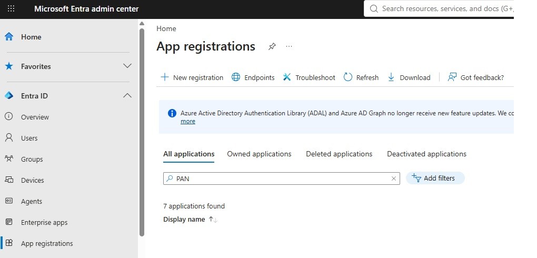Click the Got feedback person icon
The image size is (537, 258).
452,77
